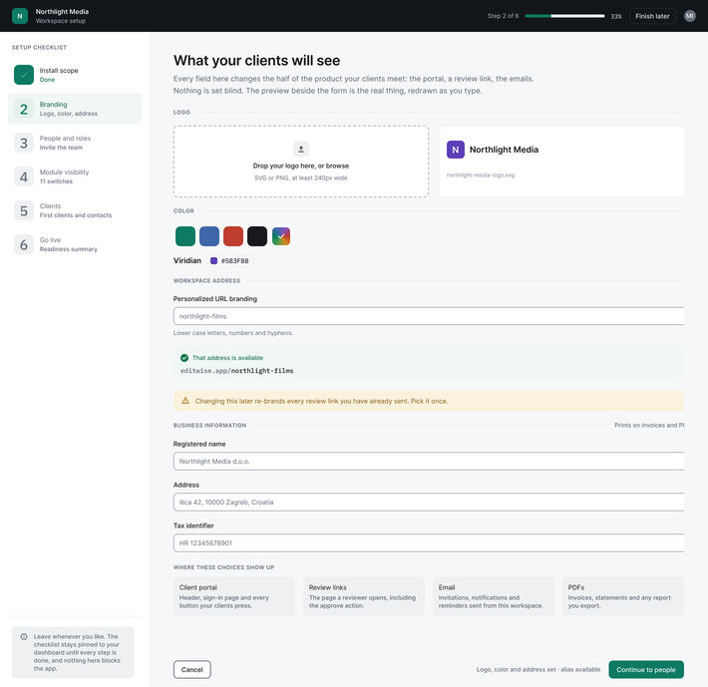This screenshot has height=687, width=708.
Task: Click the 'Viridian' color name label
Action: pyautogui.click(x=187, y=260)
